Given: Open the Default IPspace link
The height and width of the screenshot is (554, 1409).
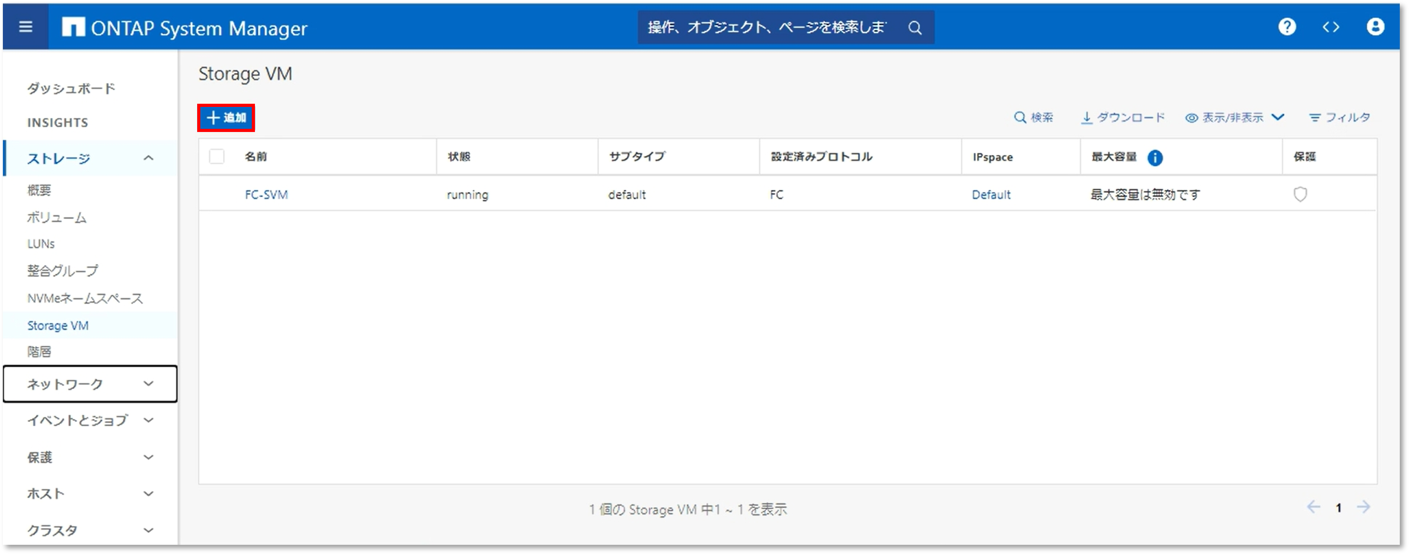Looking at the screenshot, I should [991, 195].
